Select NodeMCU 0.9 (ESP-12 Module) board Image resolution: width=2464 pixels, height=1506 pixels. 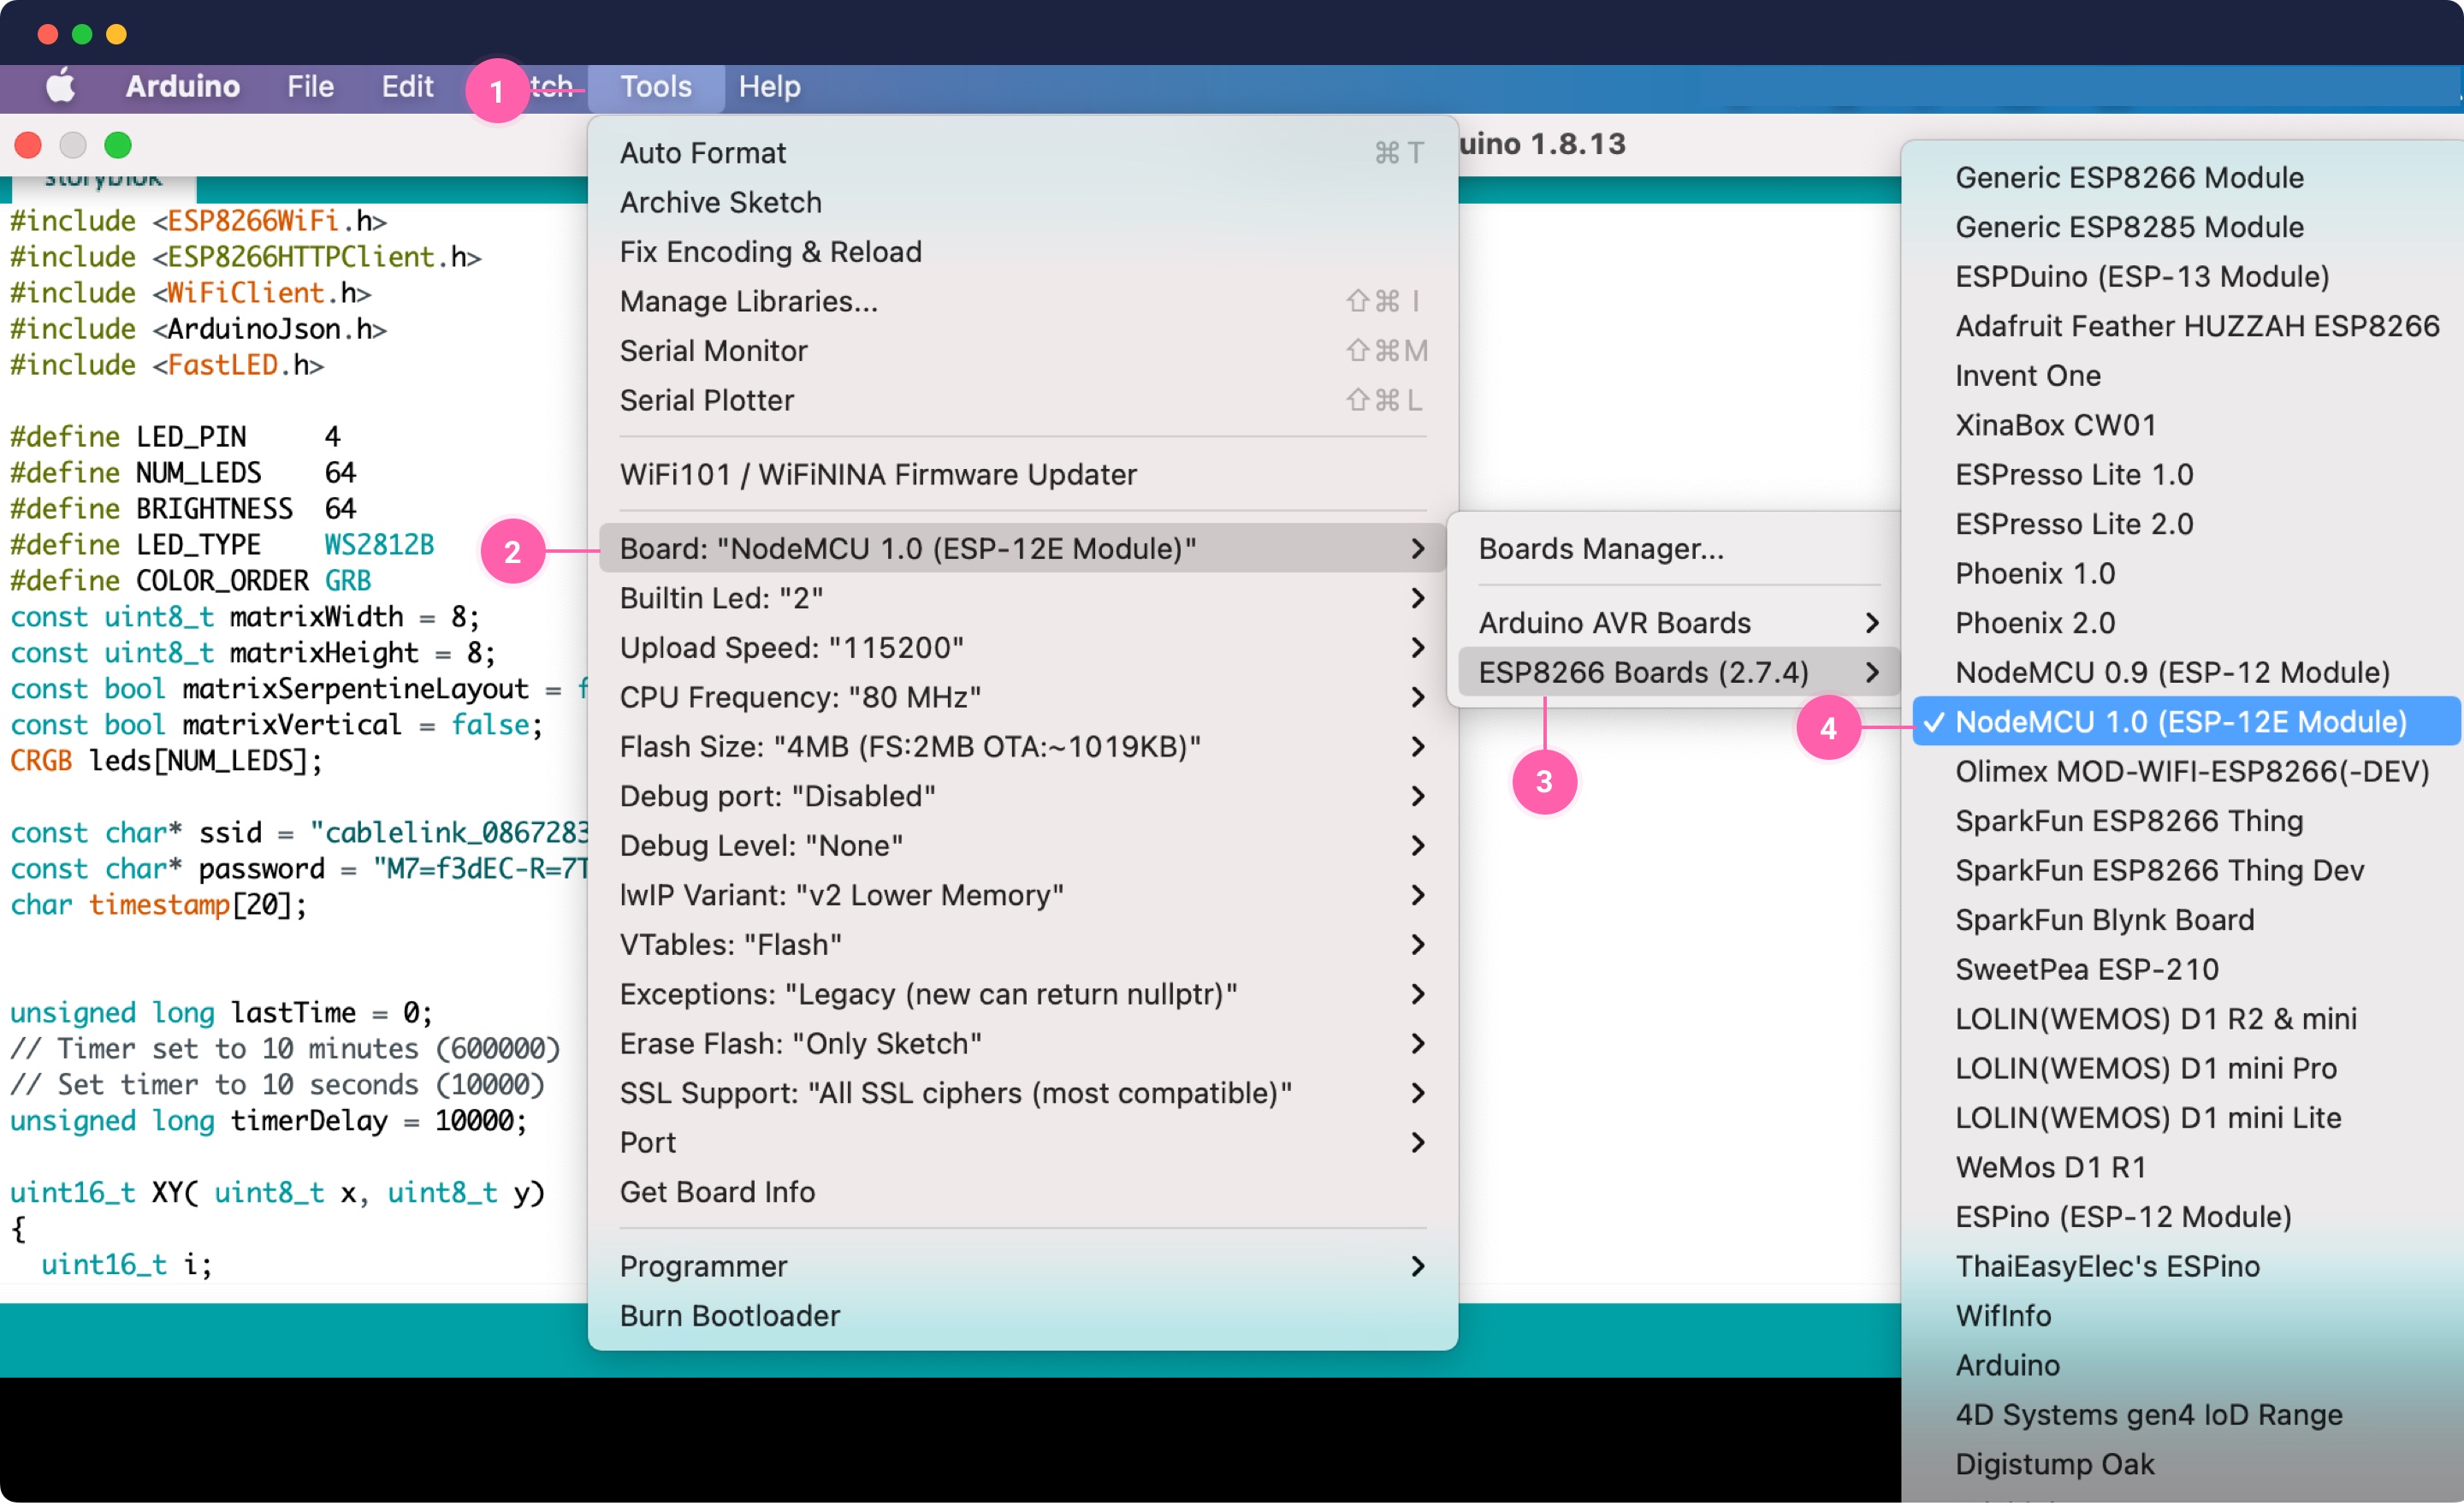(2186, 673)
